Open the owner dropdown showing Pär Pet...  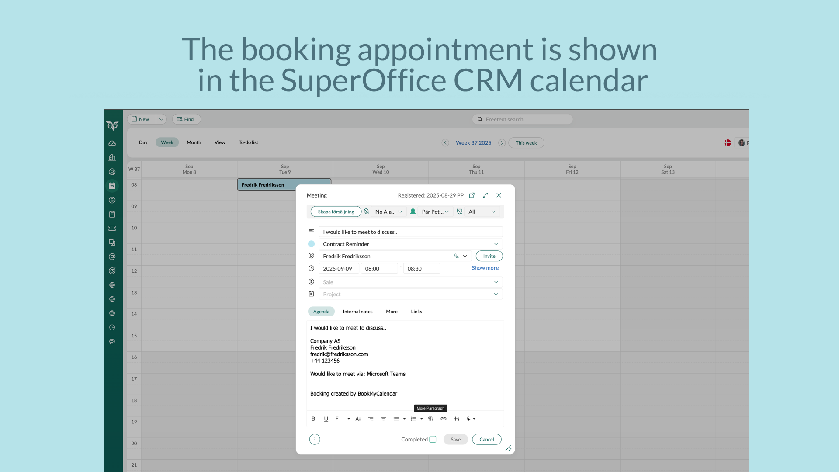(x=435, y=212)
